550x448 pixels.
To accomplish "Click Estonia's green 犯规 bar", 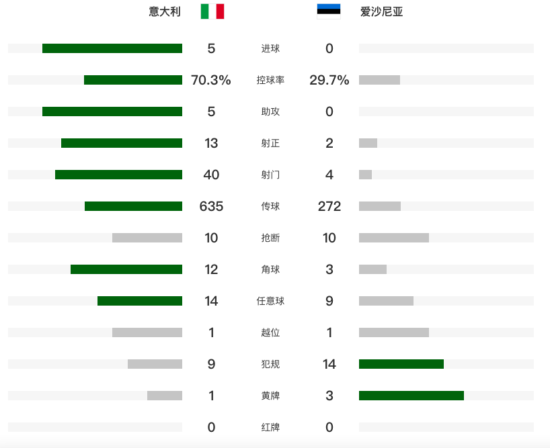I will [x=401, y=364].
